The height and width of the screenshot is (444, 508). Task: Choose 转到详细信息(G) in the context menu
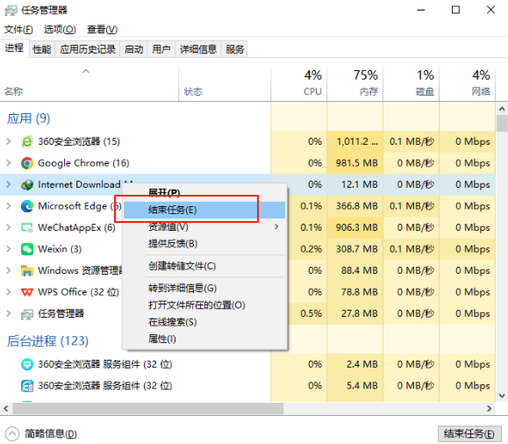tap(204, 288)
